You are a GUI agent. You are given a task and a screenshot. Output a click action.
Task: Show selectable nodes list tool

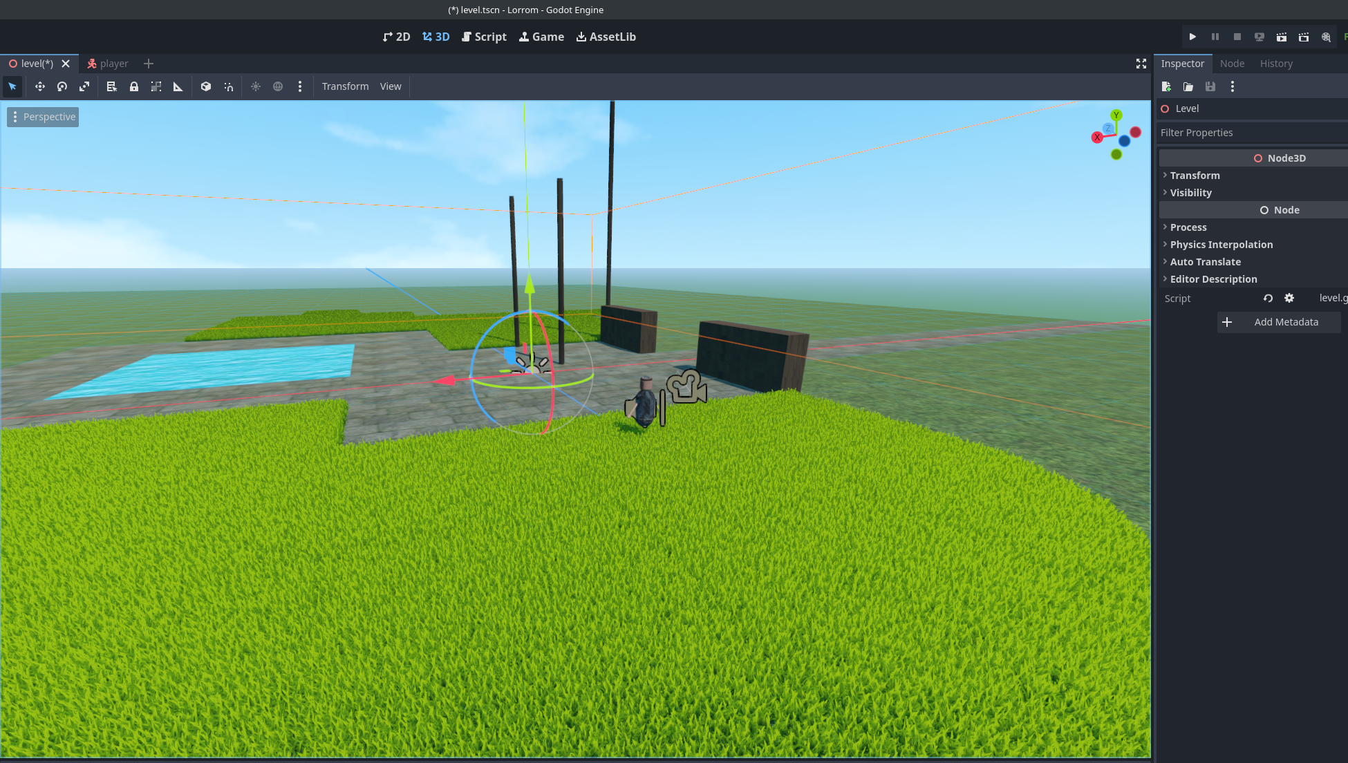(x=112, y=86)
